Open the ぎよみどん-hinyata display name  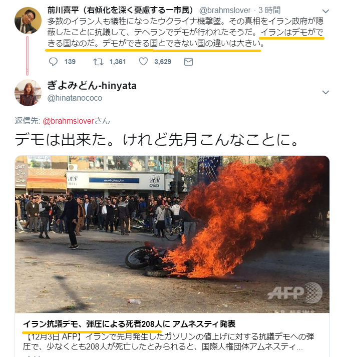[x=92, y=86]
